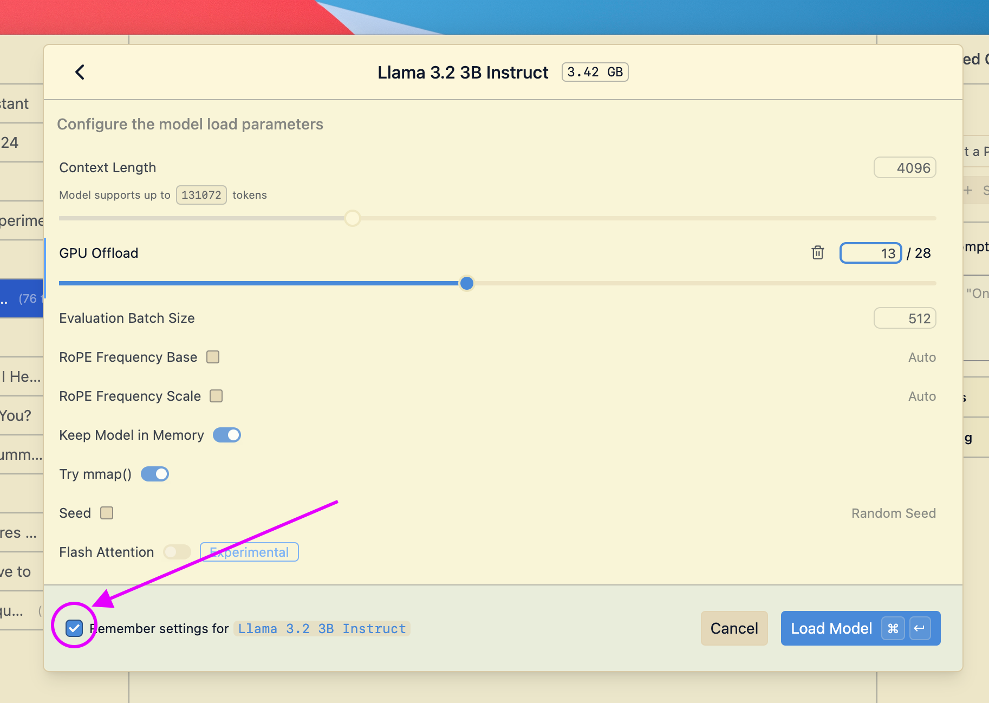Go back using the left chevron arrow
The width and height of the screenshot is (989, 703).
click(x=80, y=72)
